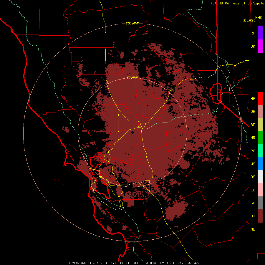Click the RF purple legend swatch
Viewport: 265px width, 265px height.
[260, 33]
